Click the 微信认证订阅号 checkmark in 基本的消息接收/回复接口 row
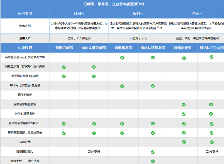224x164 pixels. click(x=94, y=124)
